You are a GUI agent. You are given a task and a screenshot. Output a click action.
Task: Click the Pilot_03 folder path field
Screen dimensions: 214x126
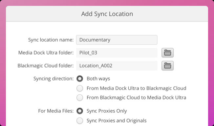117,53
